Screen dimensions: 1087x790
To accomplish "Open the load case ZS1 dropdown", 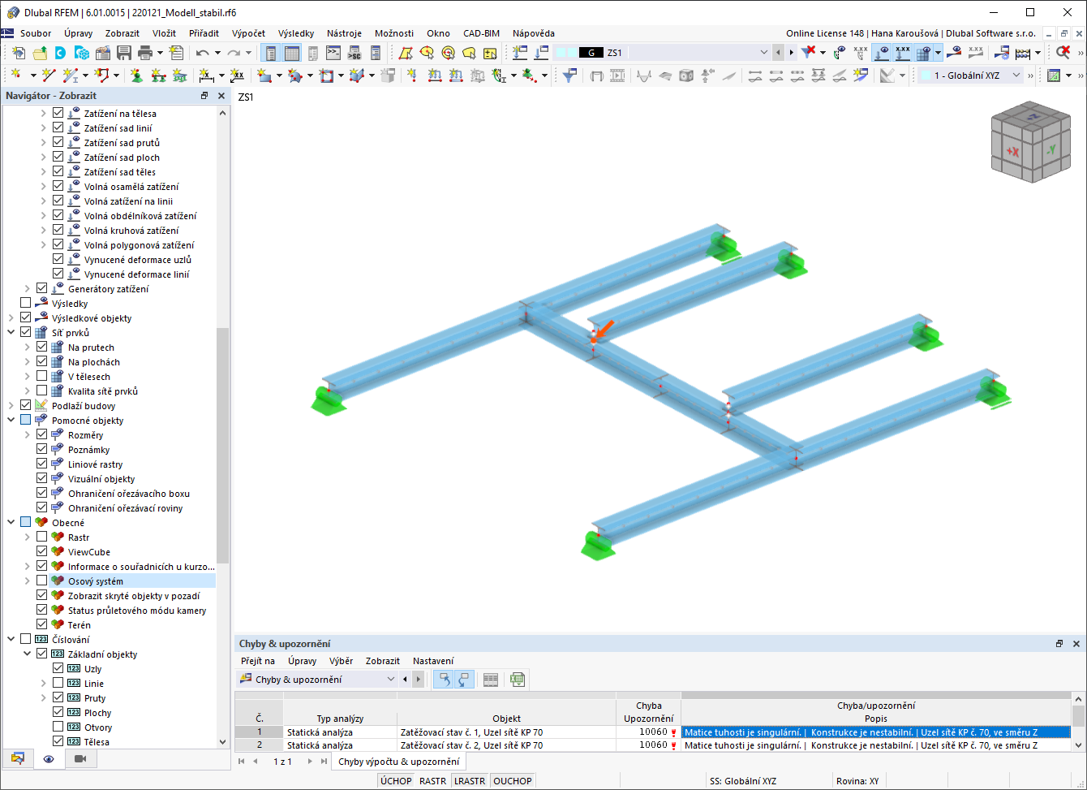I will [763, 51].
